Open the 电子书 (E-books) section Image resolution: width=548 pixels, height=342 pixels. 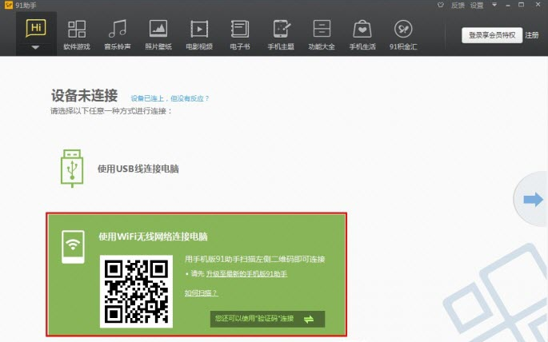(x=240, y=34)
